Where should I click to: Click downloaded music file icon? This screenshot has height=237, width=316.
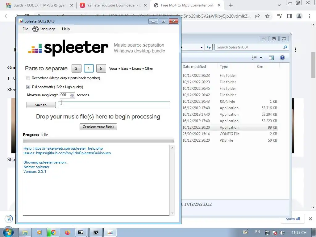tap(9, 219)
